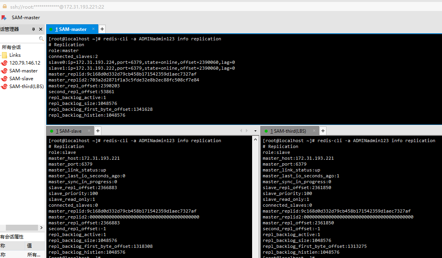Click the session tree horizontal scrollbar thumb
This screenshot has width=442, height=258.
point(22,227)
